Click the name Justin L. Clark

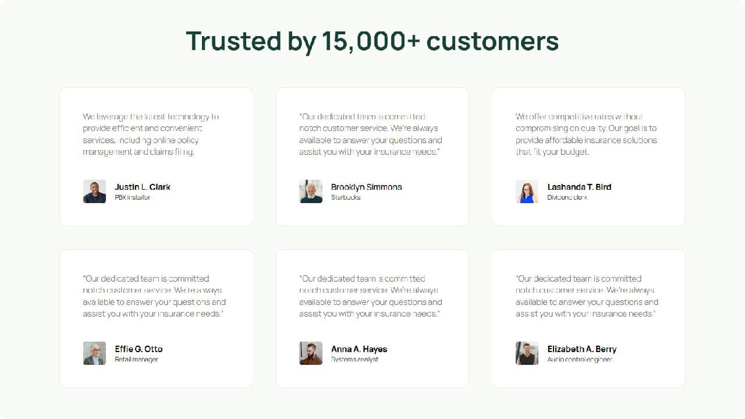tap(143, 187)
